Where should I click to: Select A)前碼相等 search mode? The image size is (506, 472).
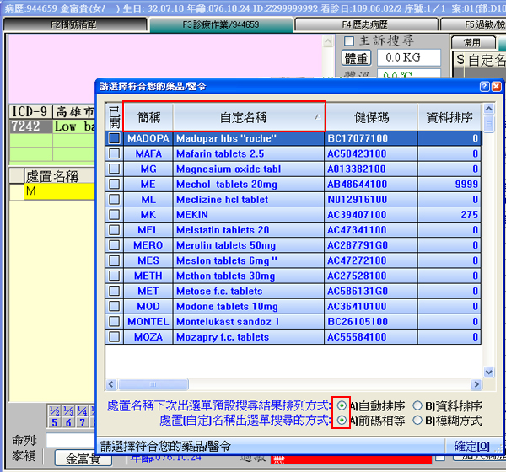[x=341, y=420]
